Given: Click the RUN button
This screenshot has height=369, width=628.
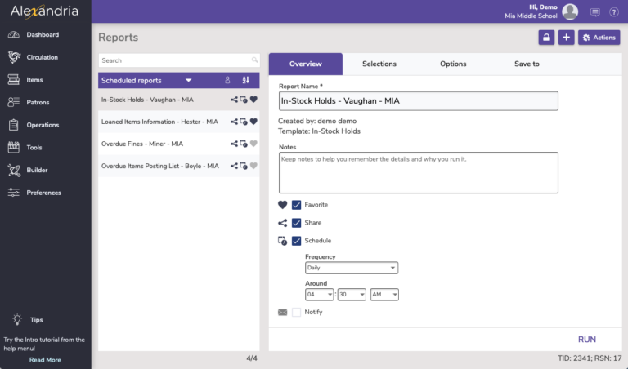Looking at the screenshot, I should tap(586, 339).
